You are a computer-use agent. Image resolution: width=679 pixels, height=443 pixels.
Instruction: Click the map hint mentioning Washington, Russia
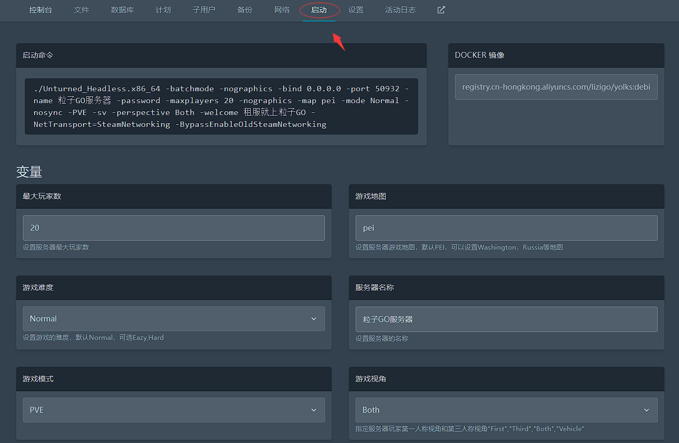(x=459, y=247)
